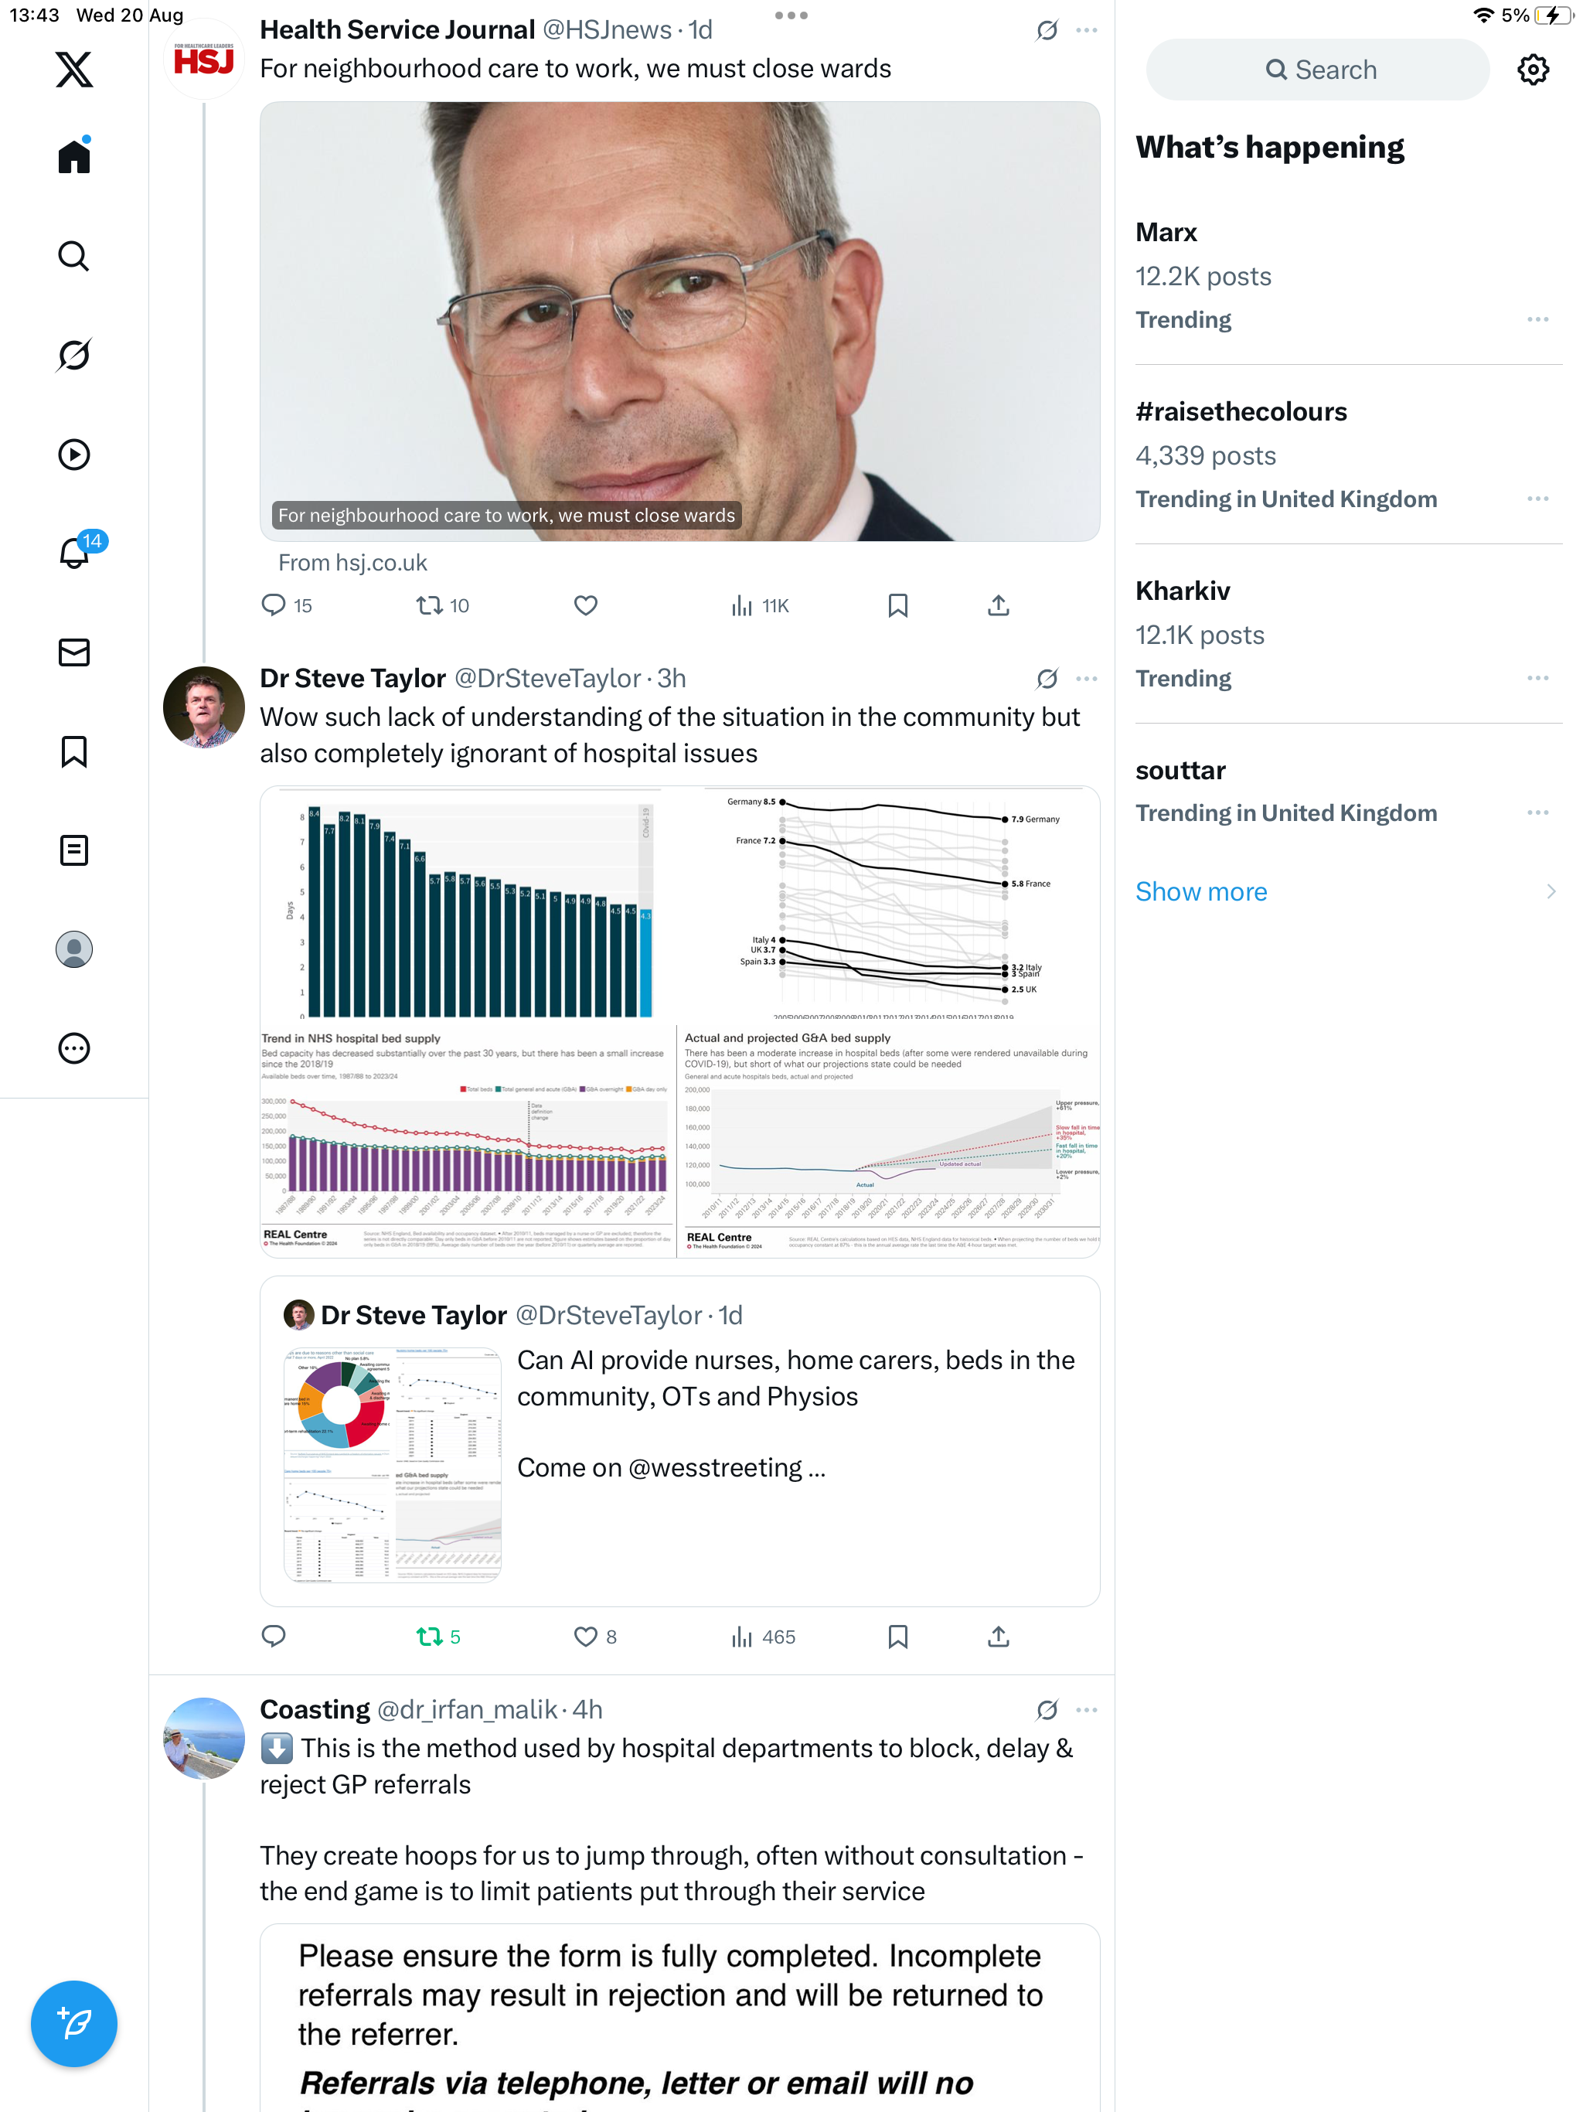Open the Grok icon in sidebar
This screenshot has width=1583, height=2112.
tap(73, 355)
